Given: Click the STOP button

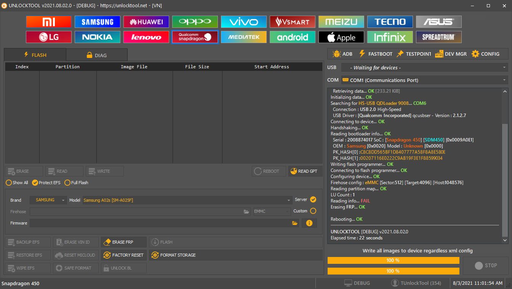Looking at the screenshot, I should click(485, 266).
